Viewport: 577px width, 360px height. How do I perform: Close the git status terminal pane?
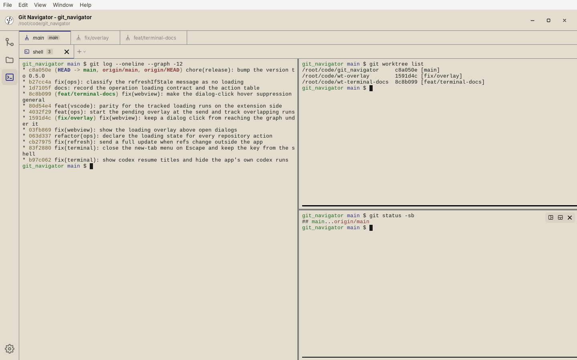pyautogui.click(x=570, y=218)
